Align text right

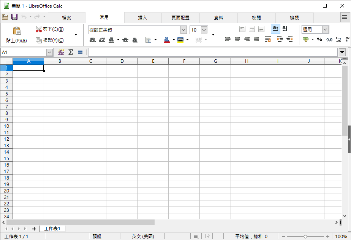click(x=247, y=40)
